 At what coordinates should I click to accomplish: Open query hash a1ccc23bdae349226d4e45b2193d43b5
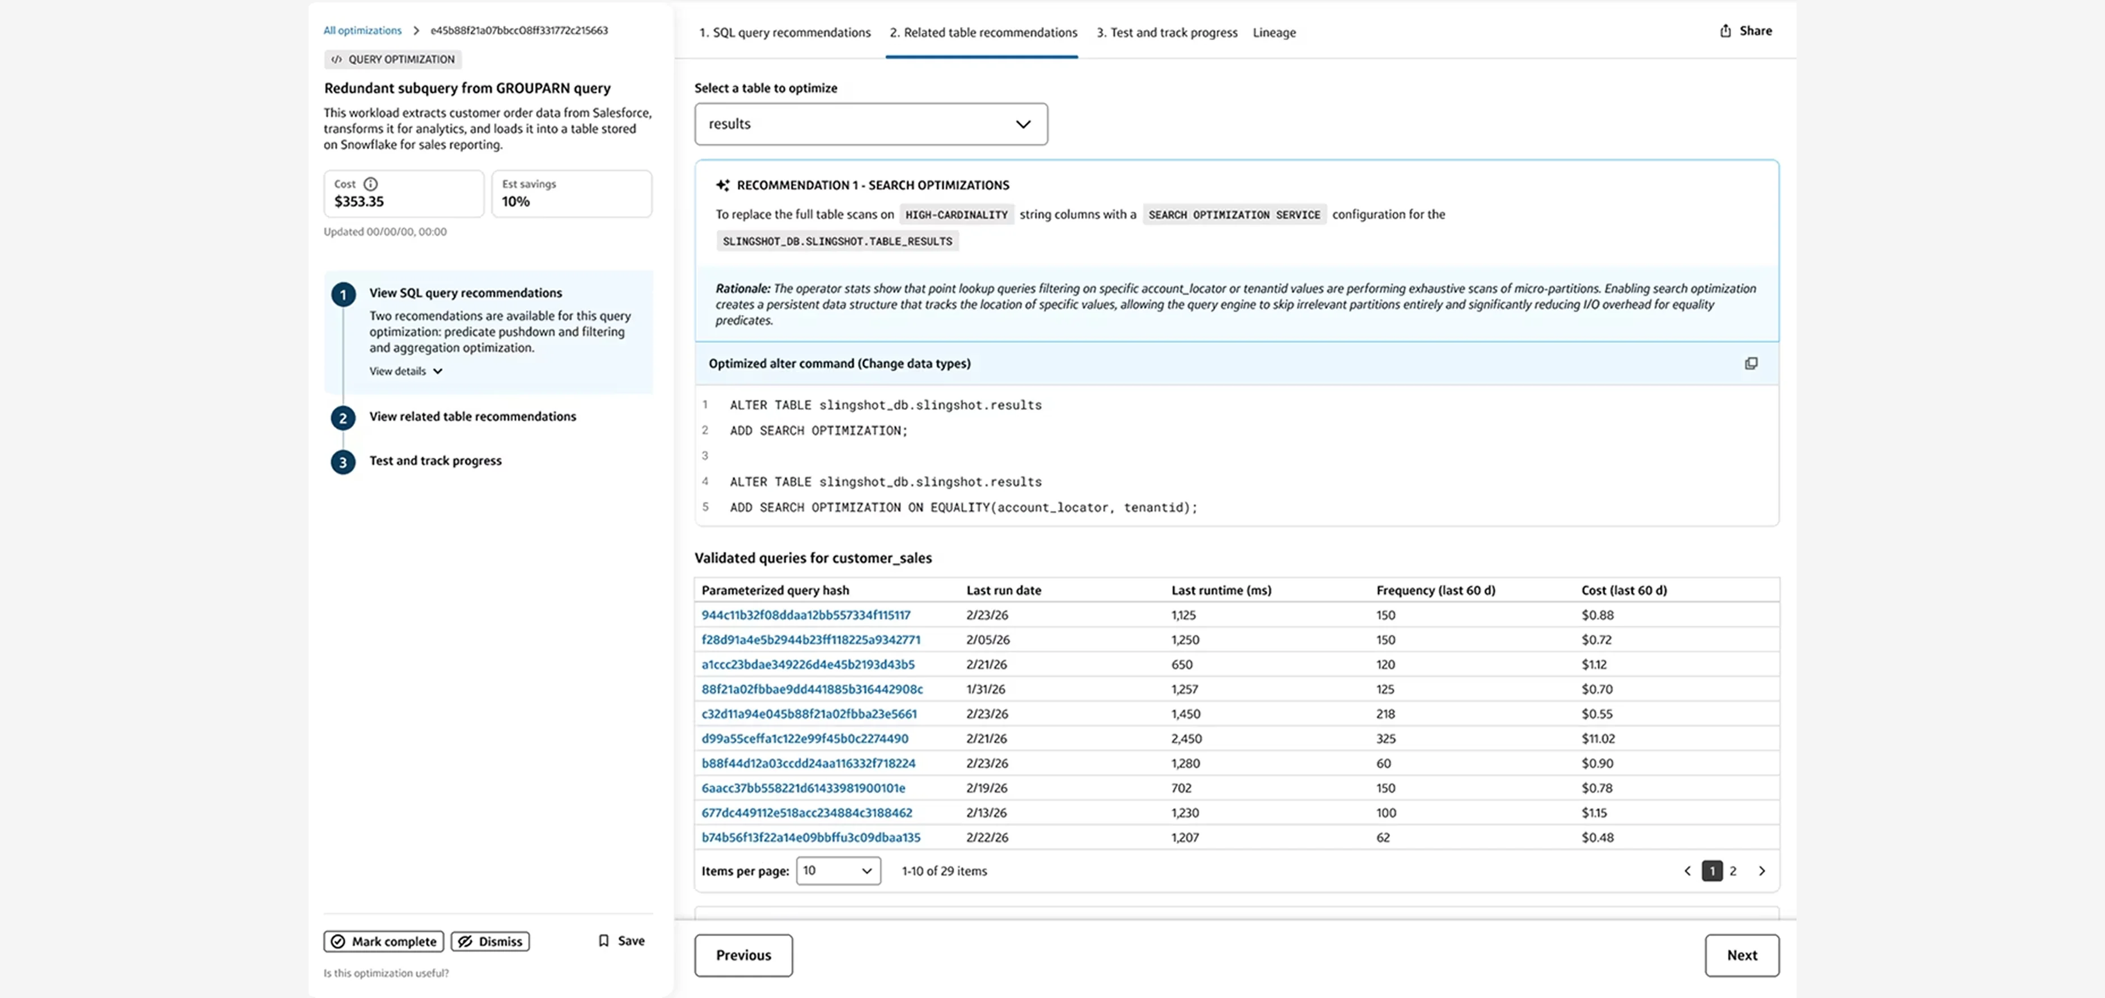tap(808, 665)
